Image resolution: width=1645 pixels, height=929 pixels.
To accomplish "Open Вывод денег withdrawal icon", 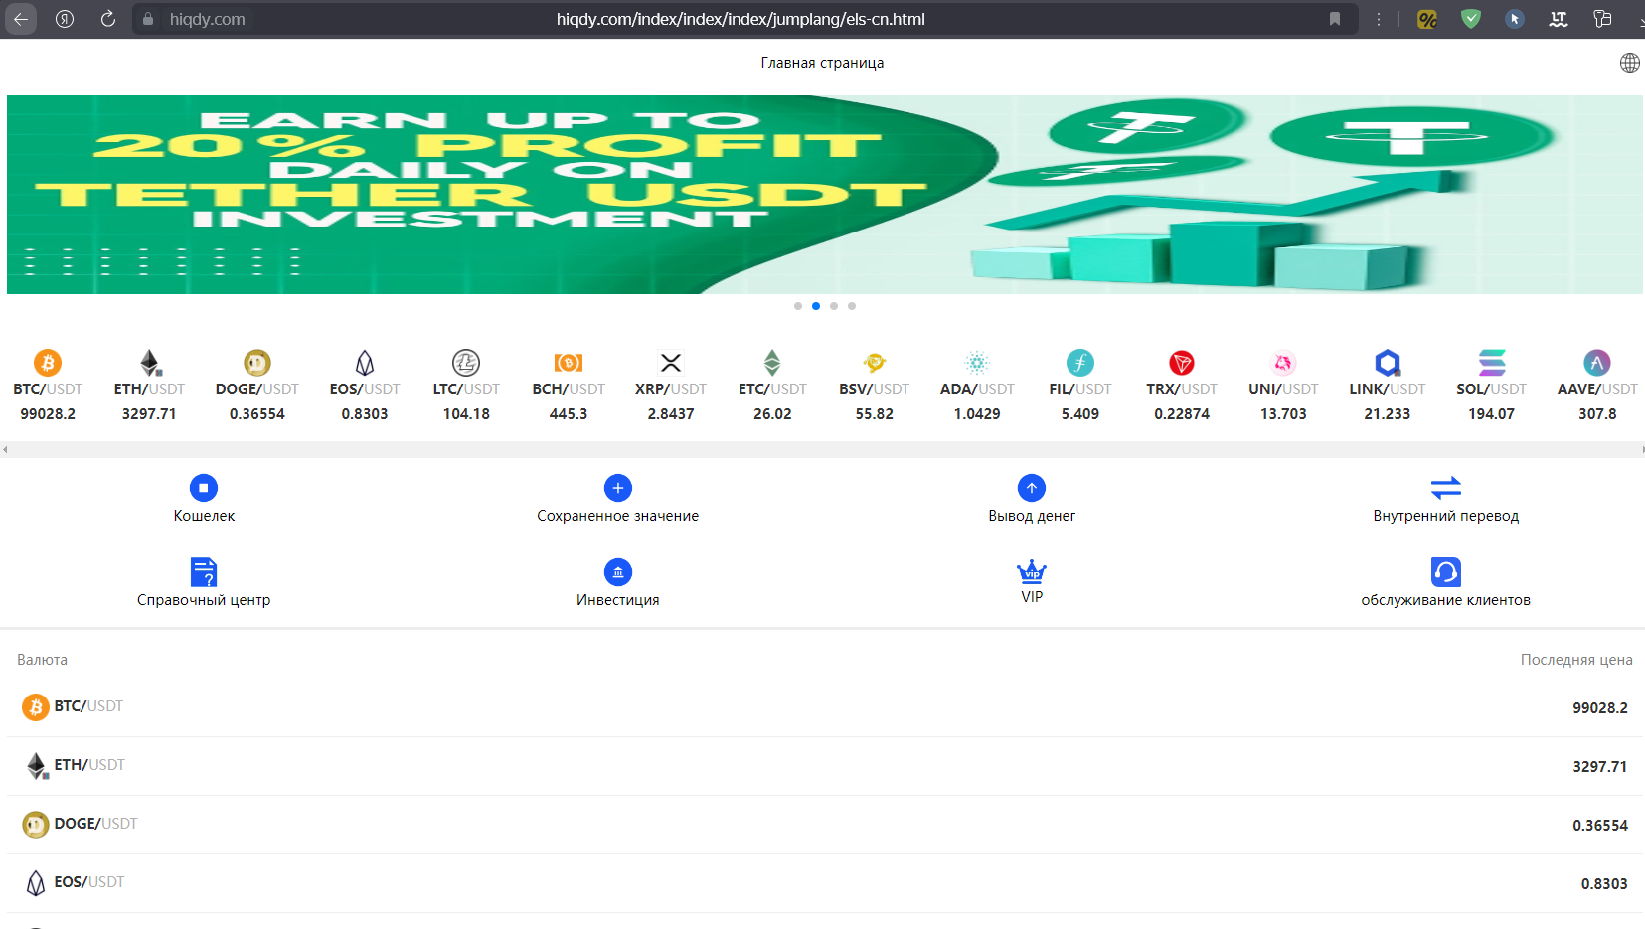I will coord(1032,488).
